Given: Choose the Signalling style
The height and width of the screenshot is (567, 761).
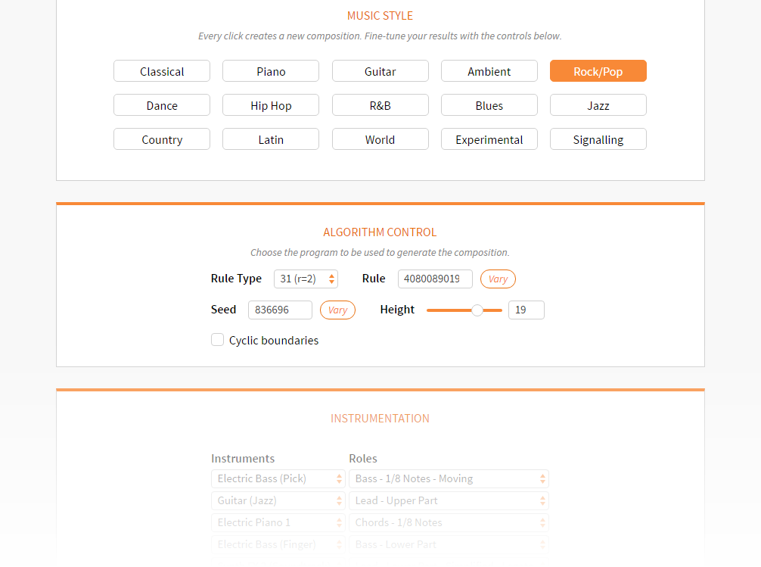Looking at the screenshot, I should point(598,139).
